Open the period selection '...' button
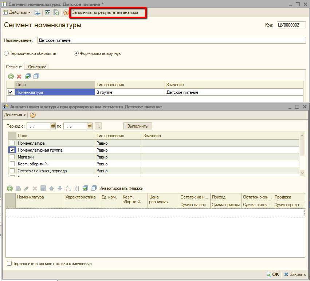This screenshot has width=310, height=281. 98,126
